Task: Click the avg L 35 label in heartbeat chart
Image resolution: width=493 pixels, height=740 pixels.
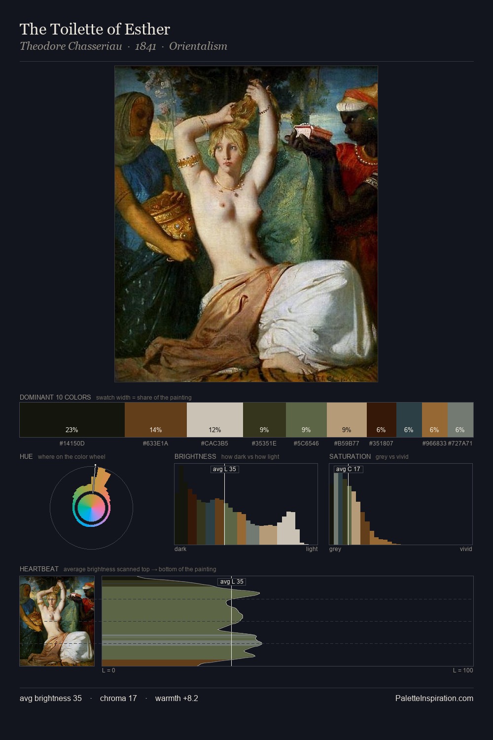Action: [x=232, y=582]
